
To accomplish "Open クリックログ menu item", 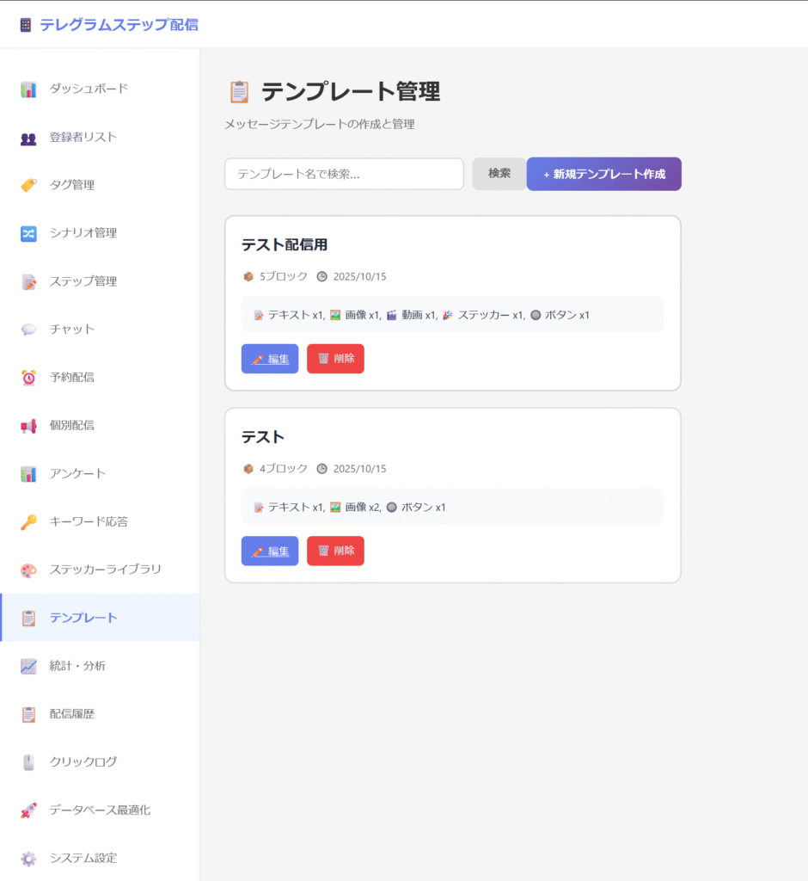I will [x=83, y=761].
